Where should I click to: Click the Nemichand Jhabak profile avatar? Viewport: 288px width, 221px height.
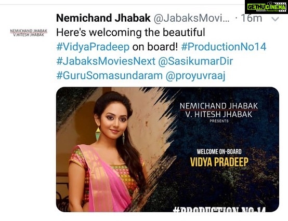pyautogui.click(x=29, y=33)
